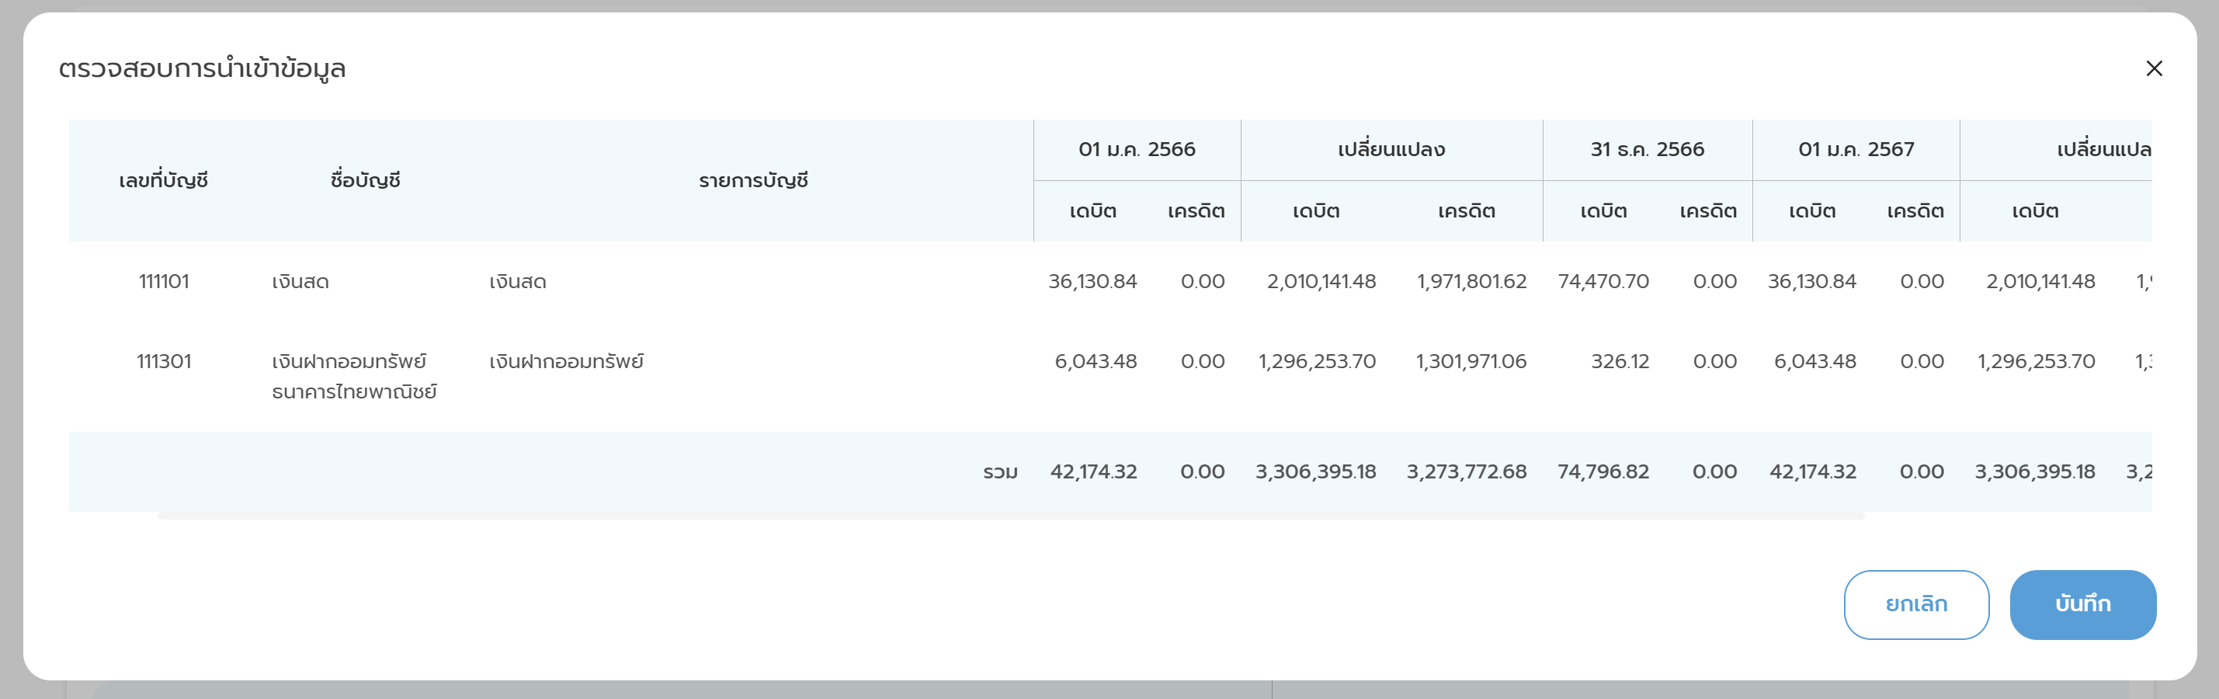Select account number 111101 in the table
Viewport: 2219px width, 699px height.
pyautogui.click(x=164, y=281)
